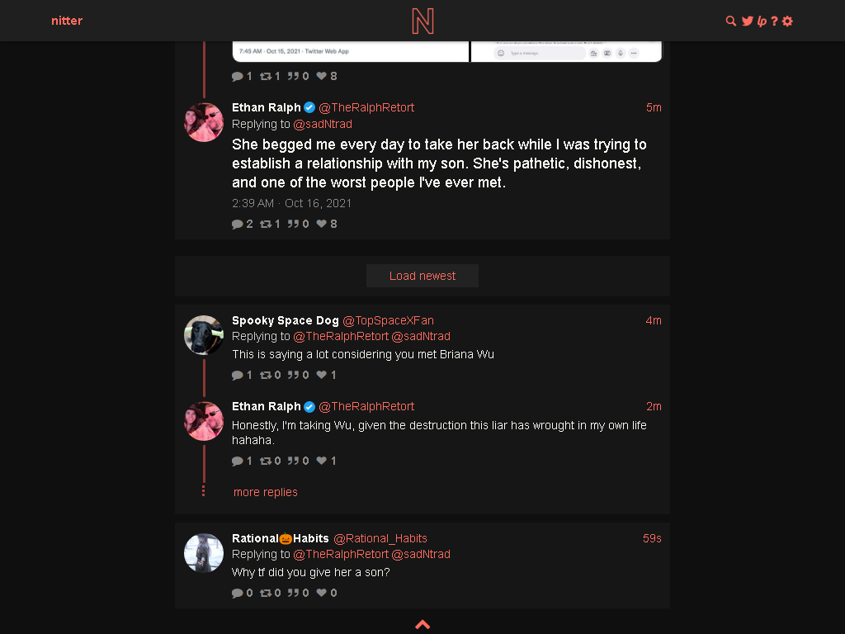This screenshot has width=845, height=634.
Task: Click retweet icon on Spooky Space Dog reply
Action: 265,375
